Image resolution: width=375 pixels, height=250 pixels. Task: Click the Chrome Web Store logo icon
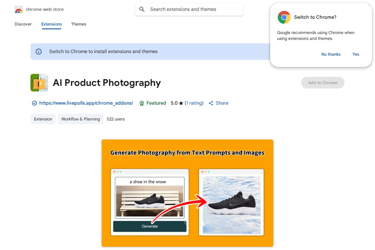[19, 9]
